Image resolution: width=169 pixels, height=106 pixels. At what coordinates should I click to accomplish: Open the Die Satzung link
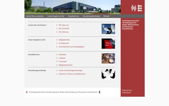coord(63,32)
